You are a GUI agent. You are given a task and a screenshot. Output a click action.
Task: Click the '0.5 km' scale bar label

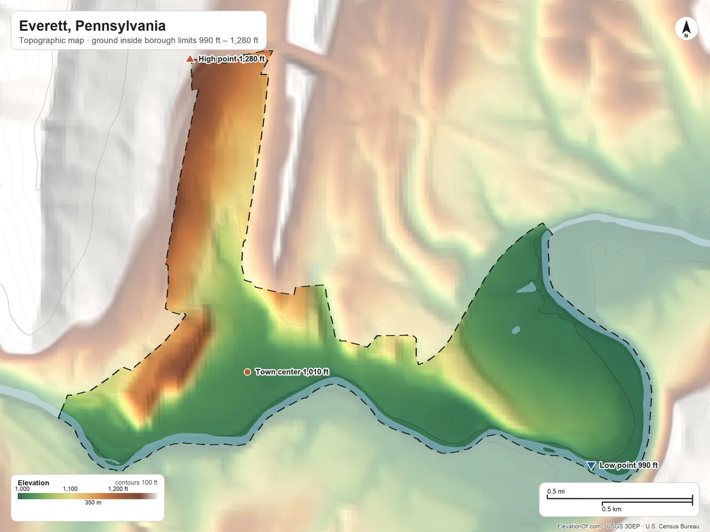[x=612, y=509]
